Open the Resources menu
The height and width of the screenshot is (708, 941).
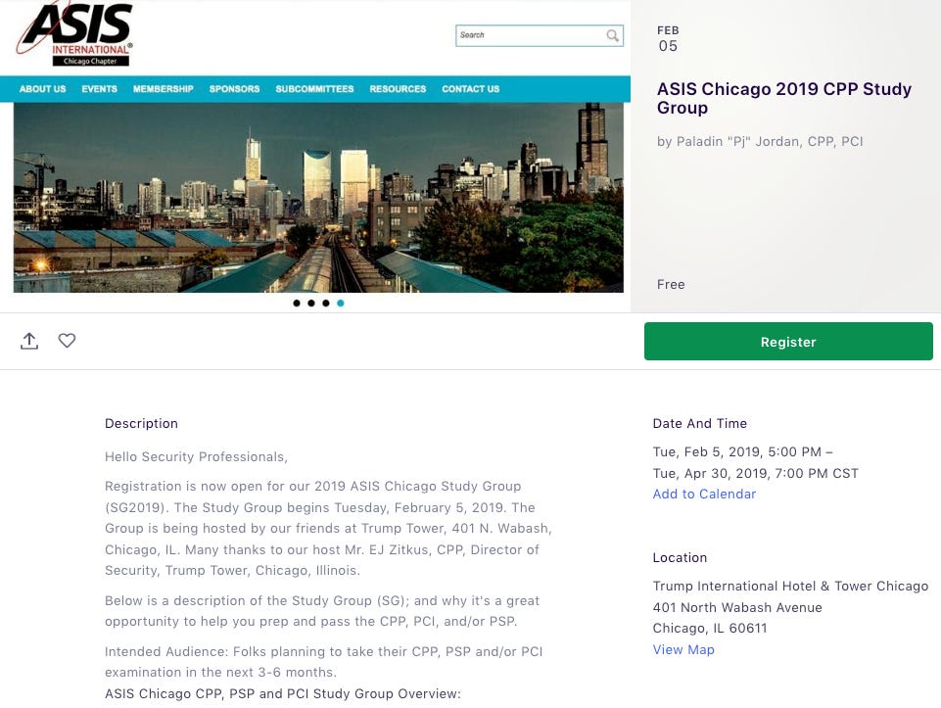click(398, 89)
